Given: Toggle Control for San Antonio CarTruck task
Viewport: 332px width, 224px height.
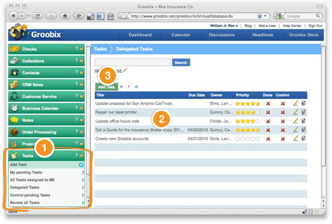Looking at the screenshot, I should click(283, 103).
